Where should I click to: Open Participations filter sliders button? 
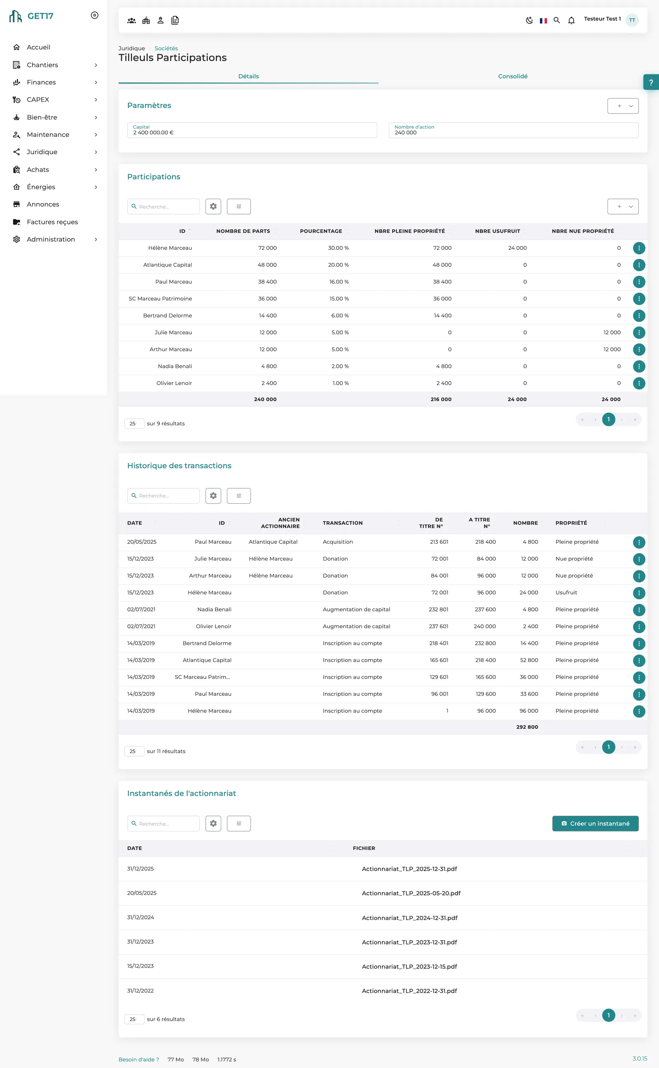239,206
